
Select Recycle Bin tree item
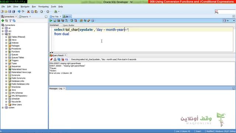point(16,102)
